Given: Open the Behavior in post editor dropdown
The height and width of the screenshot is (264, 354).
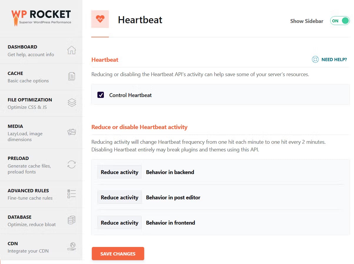Looking at the screenshot, I should coord(119,197).
